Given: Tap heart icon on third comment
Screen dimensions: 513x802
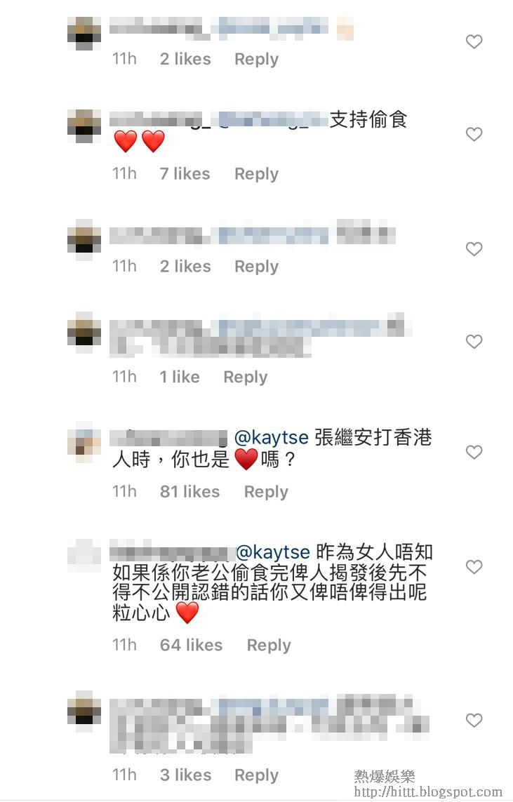Looking at the screenshot, I should [474, 249].
